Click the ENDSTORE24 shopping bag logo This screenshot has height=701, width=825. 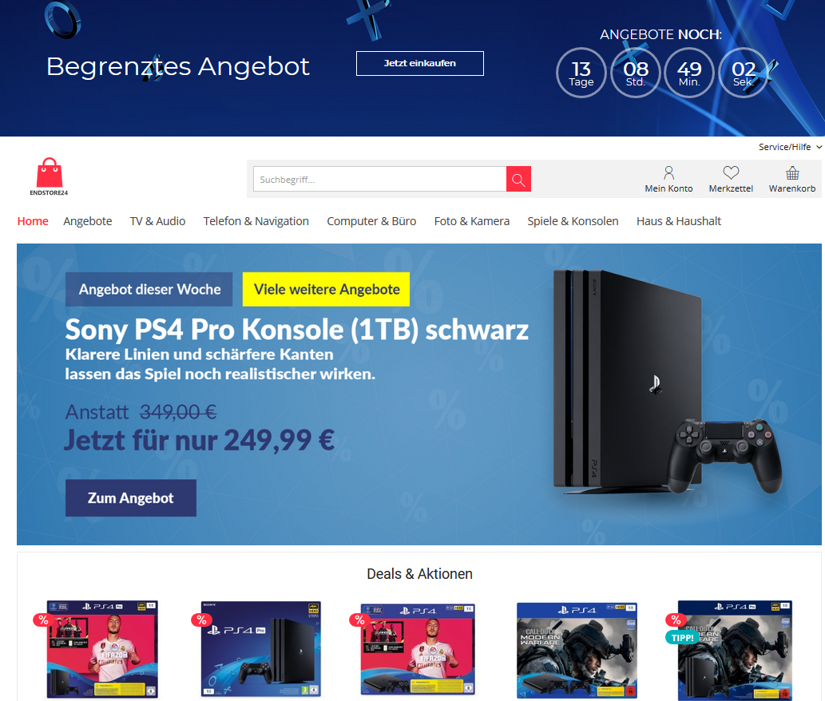point(49,176)
